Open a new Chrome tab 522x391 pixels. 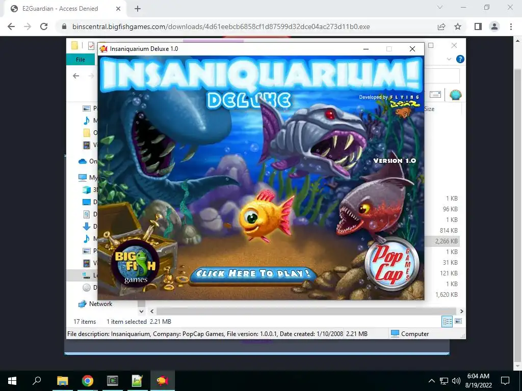coord(138,9)
